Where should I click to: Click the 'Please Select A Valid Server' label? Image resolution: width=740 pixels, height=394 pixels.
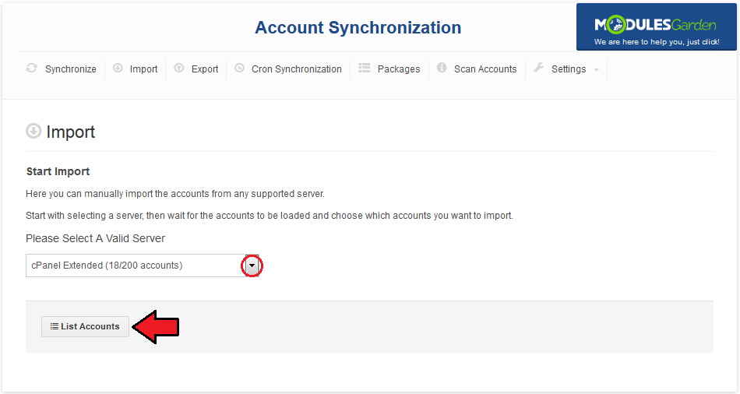tap(95, 238)
